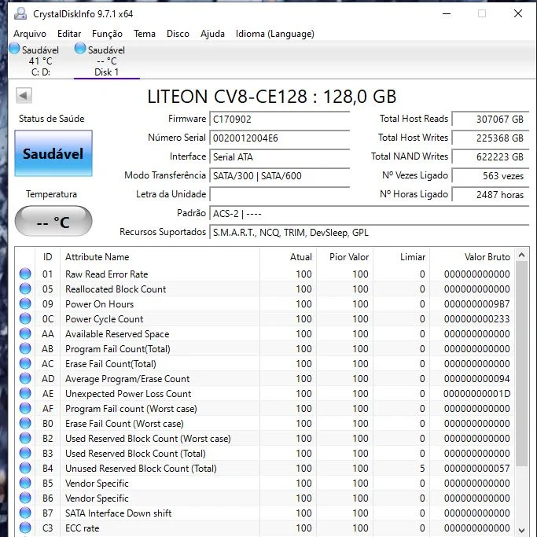Viewport: 537px width, 537px height.
Task: Click status orb of Unexpected Power Loss Count row
Action: coord(25,393)
